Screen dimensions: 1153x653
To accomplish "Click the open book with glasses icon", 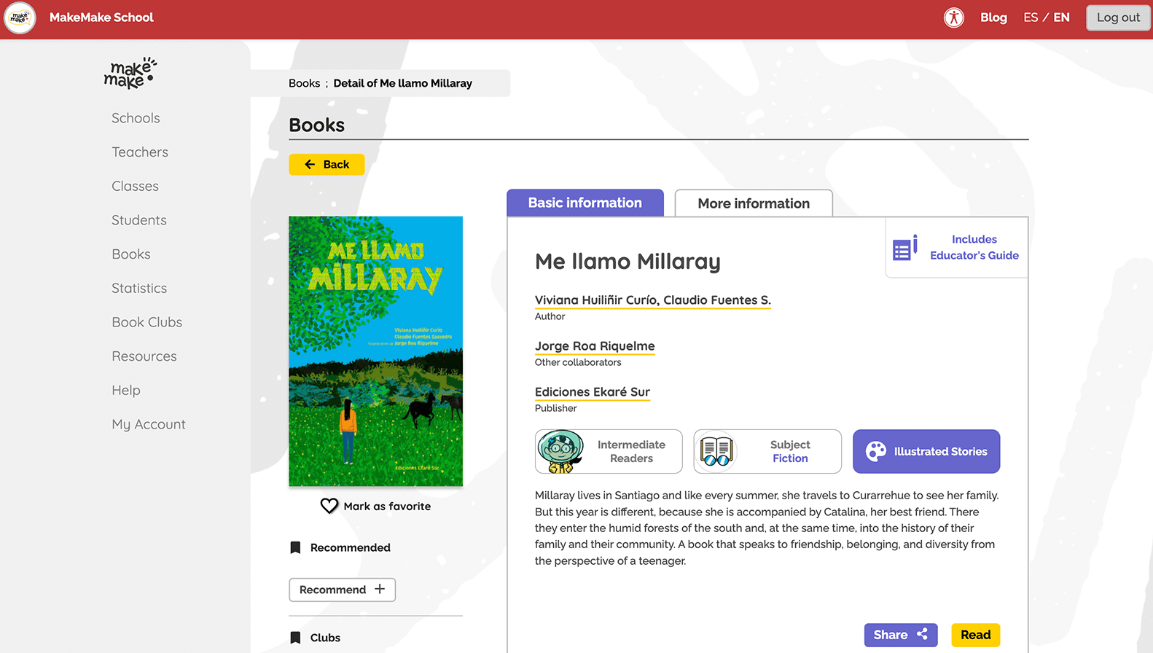I will click(716, 451).
